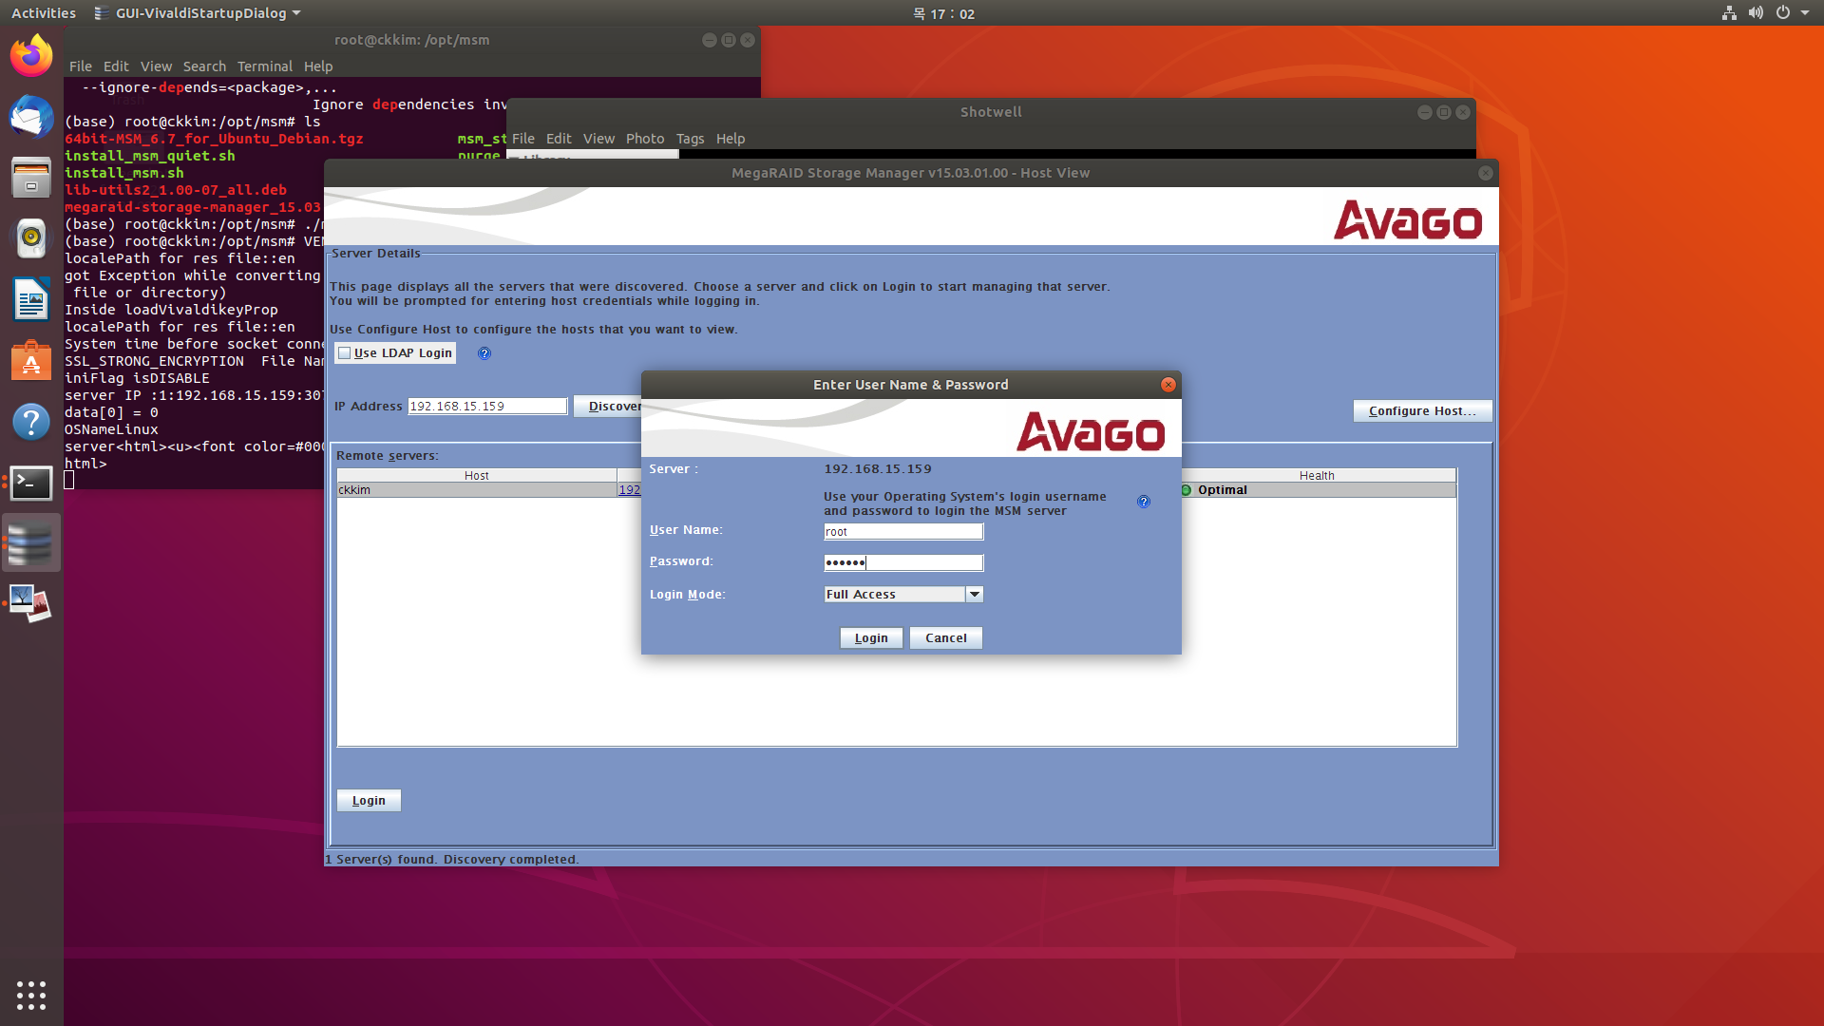The image size is (1824, 1026).
Task: Maximize the Shotwell window
Action: tap(1444, 112)
